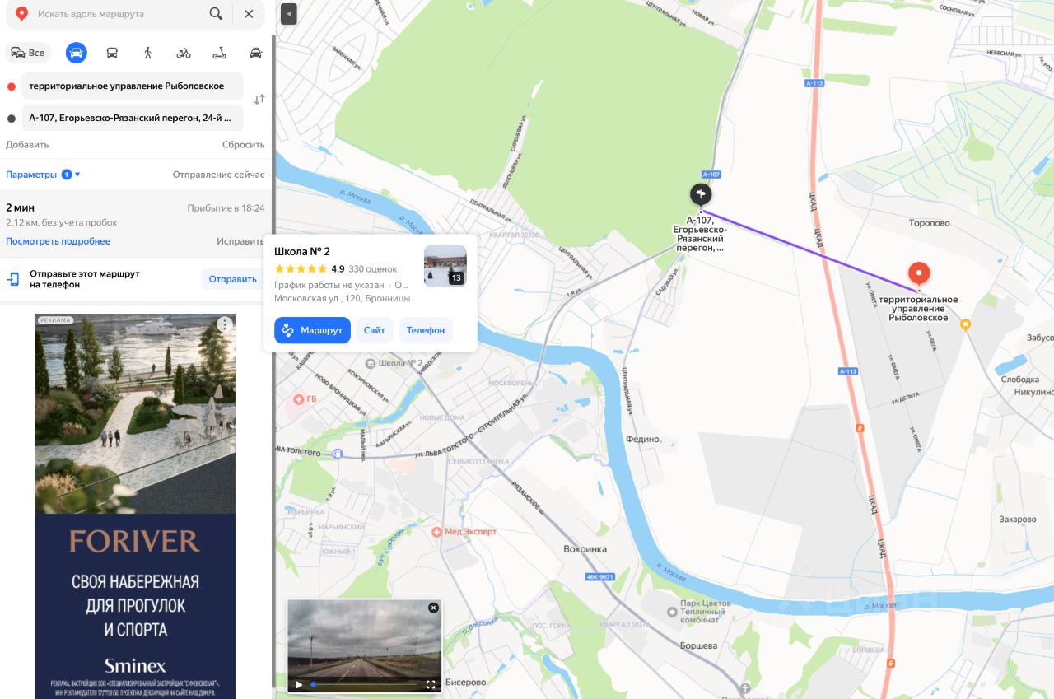Open 'Отправление сейчас' departure time selector

pyautogui.click(x=218, y=175)
